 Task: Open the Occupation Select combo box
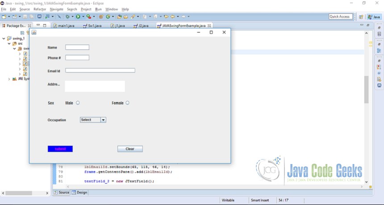[x=93, y=120]
